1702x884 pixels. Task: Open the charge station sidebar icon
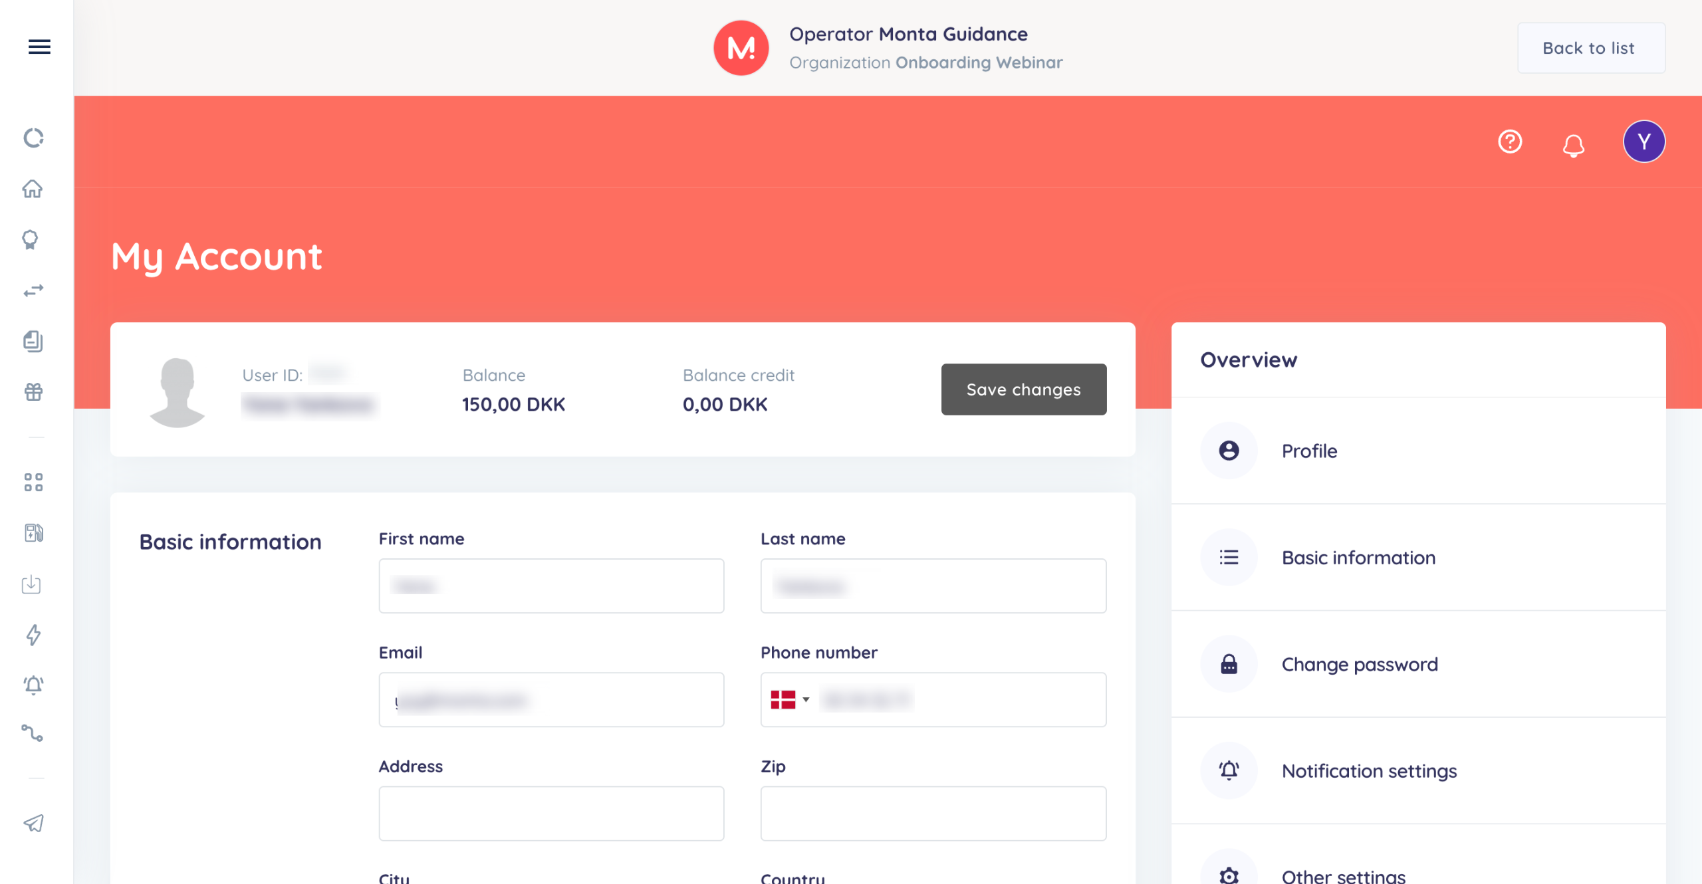point(33,532)
